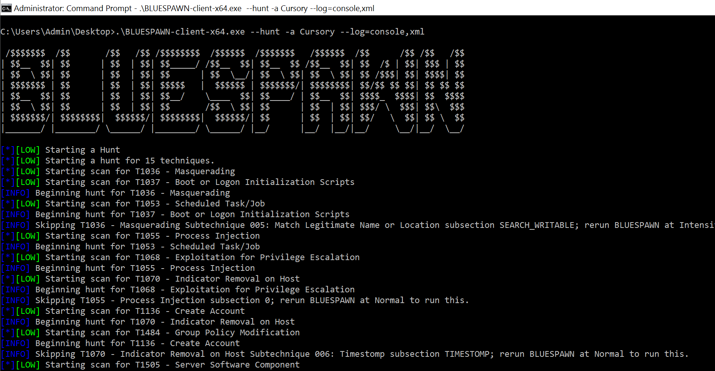The height and width of the screenshot is (371, 715).
Task: Select 'Starting scan for T1136 - Create Account'
Action: tap(123, 311)
